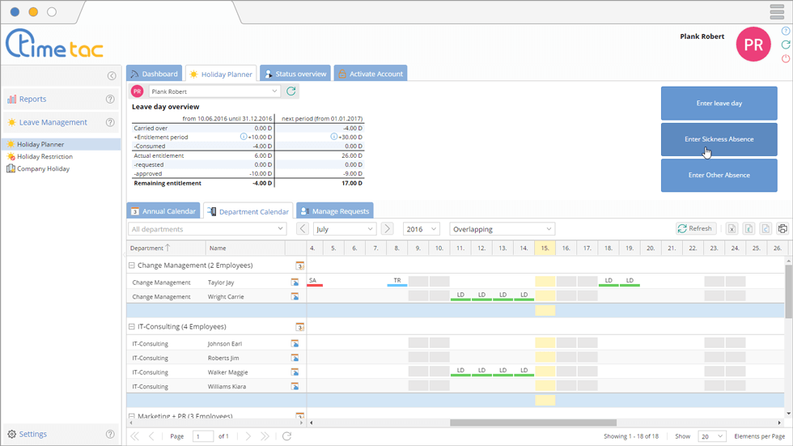Click info icon beside +10.00 D entitlement

tap(244, 137)
